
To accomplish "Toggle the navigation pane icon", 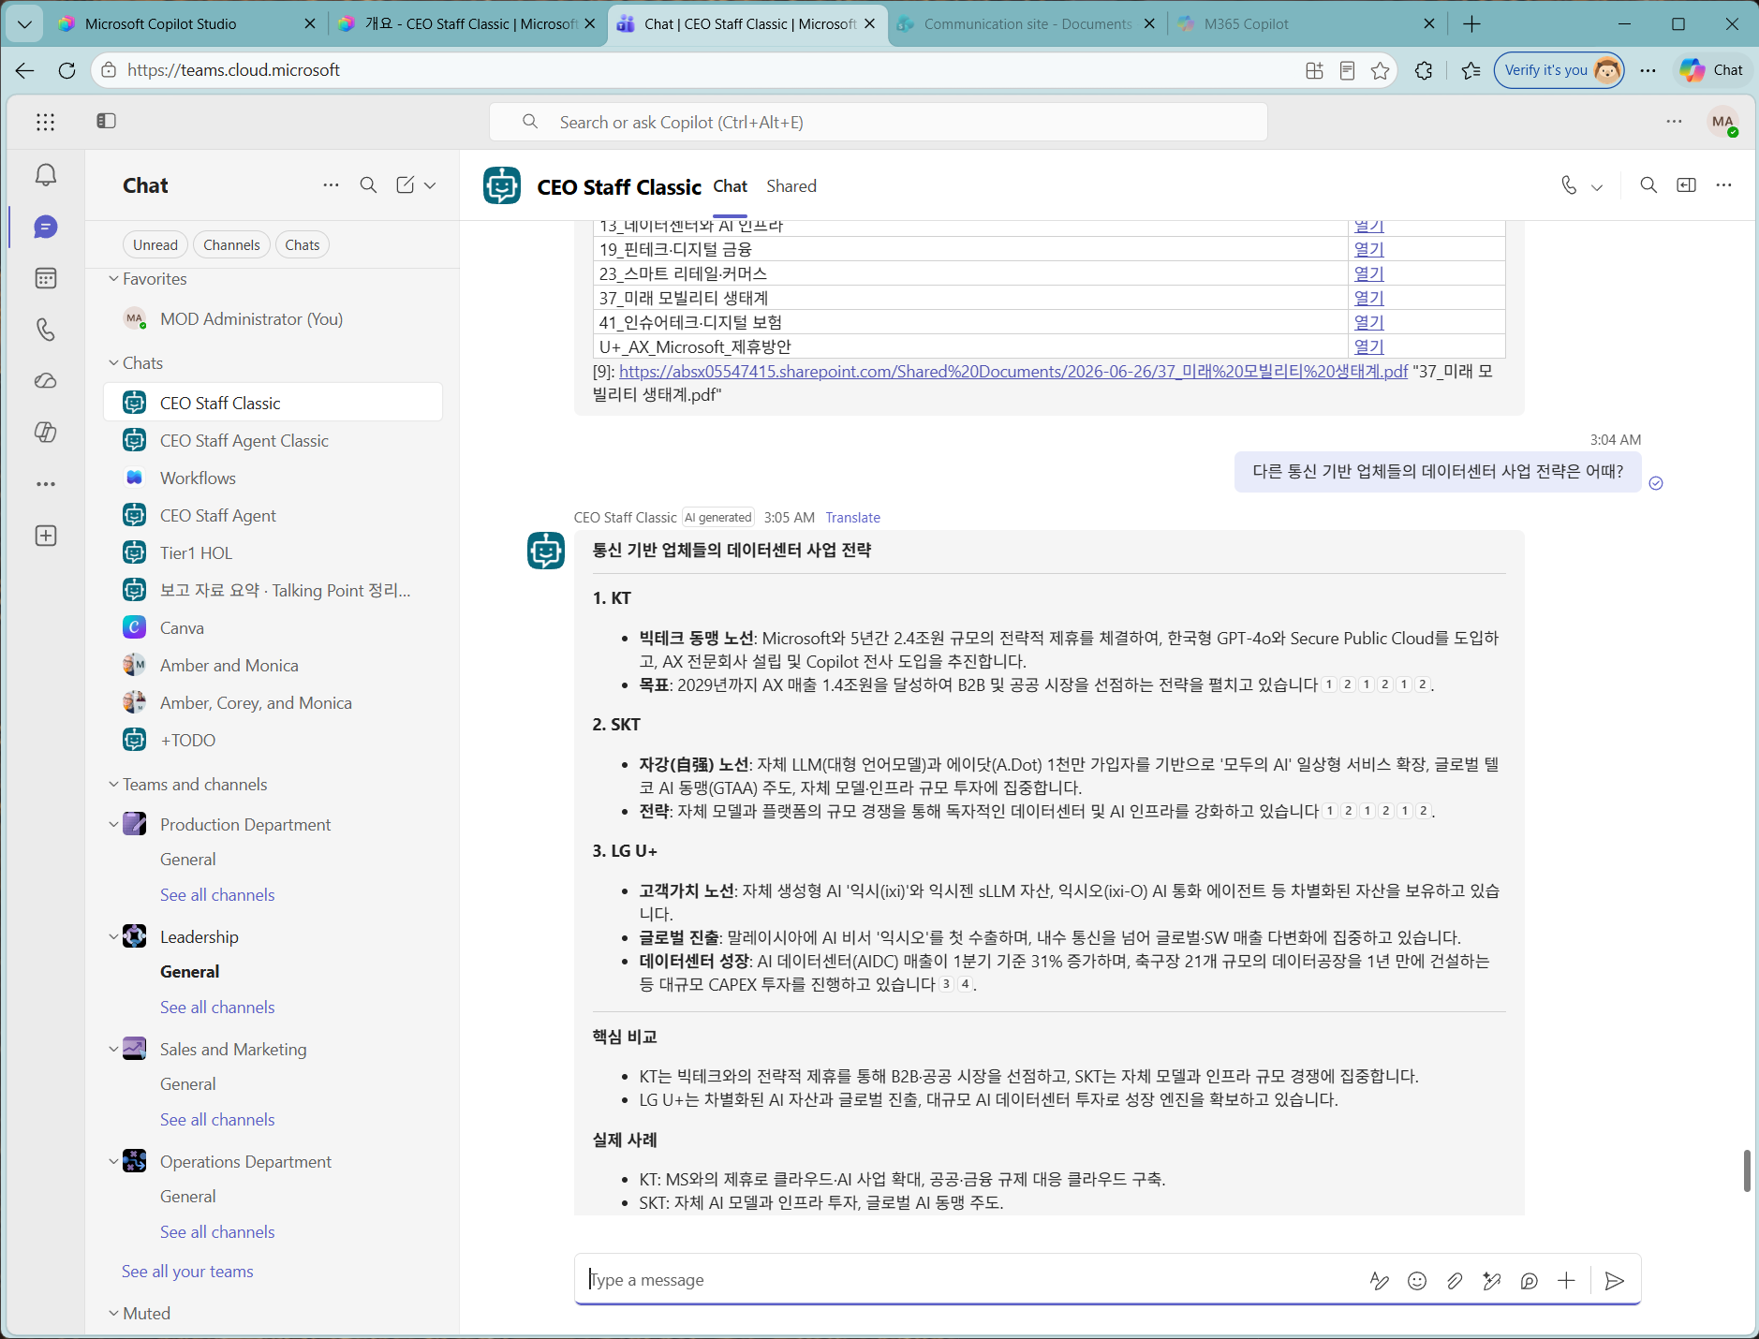I will tap(106, 121).
